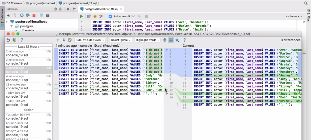Select the postgres database node in the tree
This screenshot has height=140, width=311.
click(x=26, y=26)
